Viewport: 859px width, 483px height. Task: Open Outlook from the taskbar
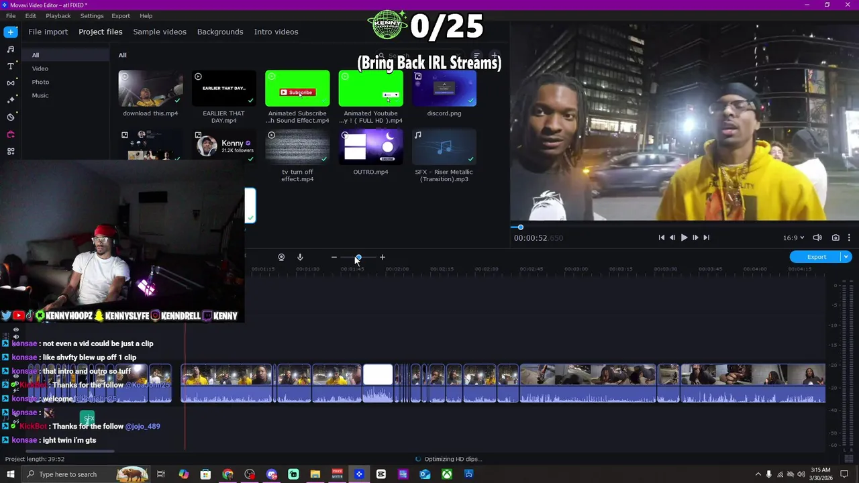point(425,474)
